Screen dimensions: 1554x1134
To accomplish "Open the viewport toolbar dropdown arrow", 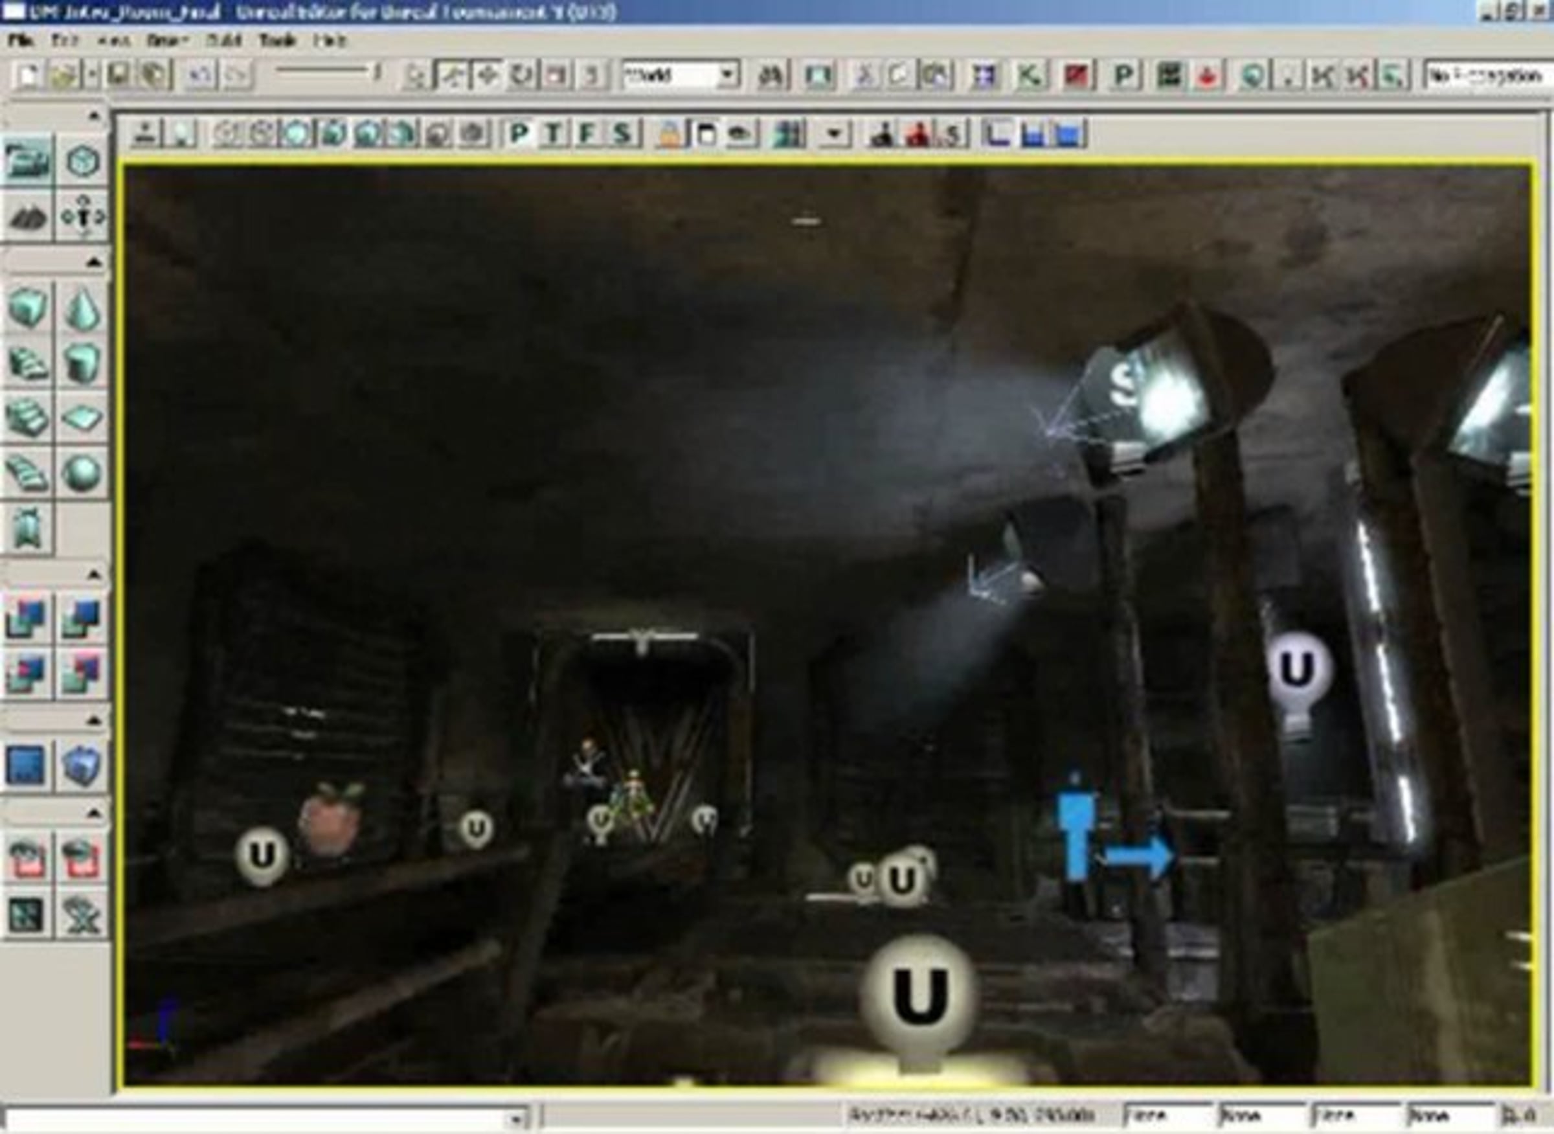I will coord(834,134).
